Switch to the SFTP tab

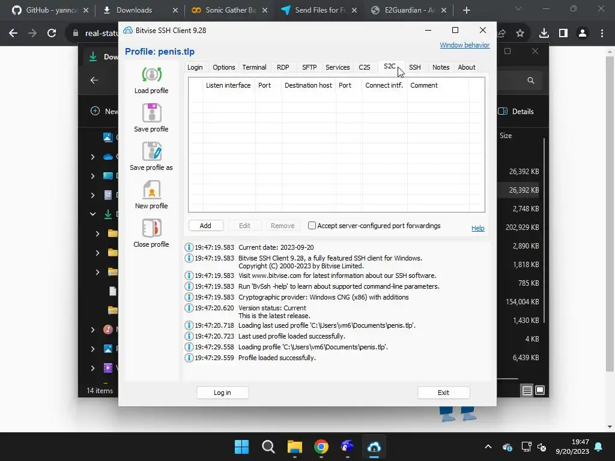(x=309, y=67)
